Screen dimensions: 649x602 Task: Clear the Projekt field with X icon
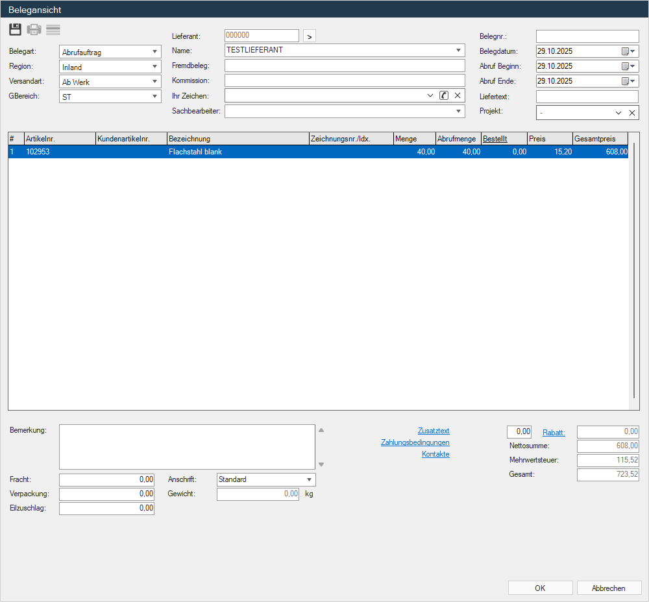pos(631,113)
